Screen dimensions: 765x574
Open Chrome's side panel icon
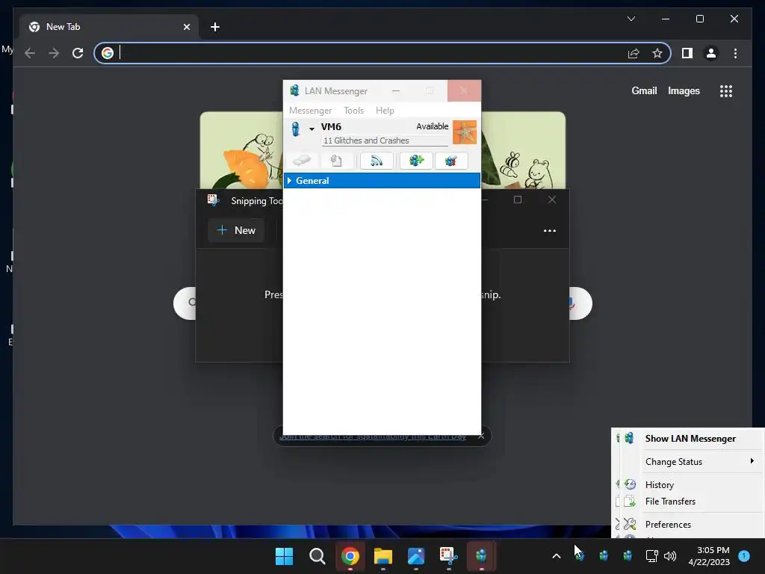(x=687, y=53)
